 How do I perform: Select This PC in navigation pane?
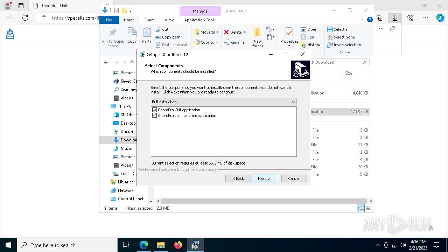tap(125, 106)
